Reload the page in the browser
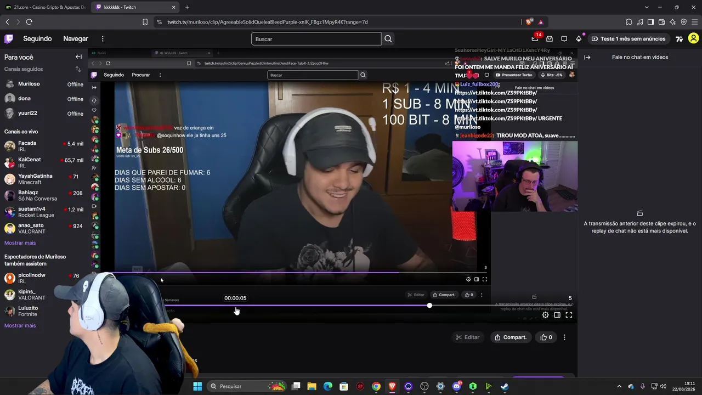The height and width of the screenshot is (395, 702). (29, 22)
